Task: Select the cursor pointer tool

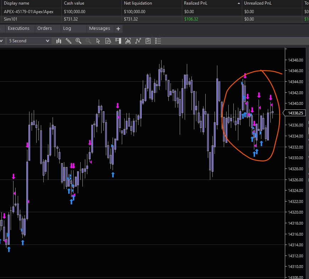Action: click(98, 41)
